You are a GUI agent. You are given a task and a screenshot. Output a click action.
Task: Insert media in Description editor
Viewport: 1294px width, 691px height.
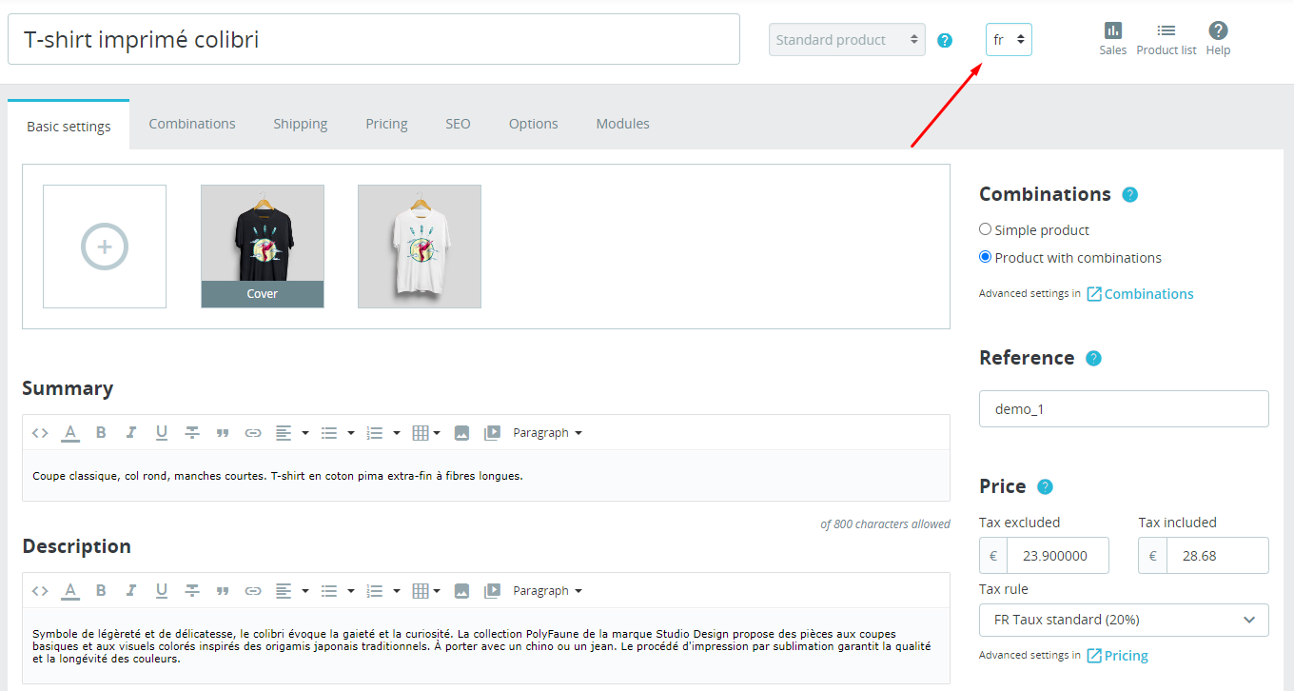(492, 591)
